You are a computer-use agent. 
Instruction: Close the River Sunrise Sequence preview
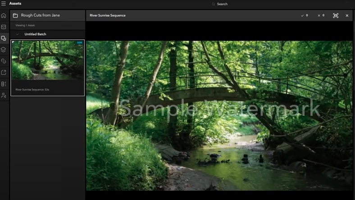347,15
